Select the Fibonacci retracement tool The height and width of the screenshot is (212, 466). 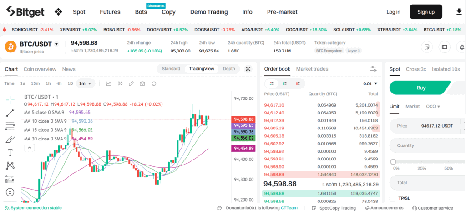(10, 126)
